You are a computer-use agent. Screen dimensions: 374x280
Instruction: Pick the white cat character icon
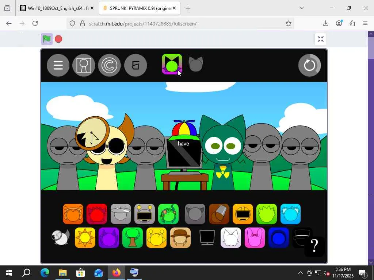tap(231, 238)
